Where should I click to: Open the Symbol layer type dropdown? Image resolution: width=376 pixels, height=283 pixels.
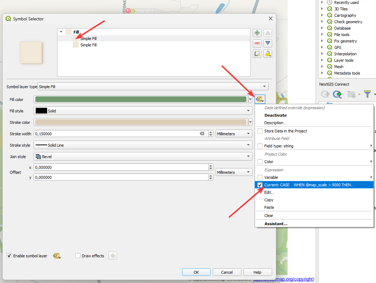[153, 87]
